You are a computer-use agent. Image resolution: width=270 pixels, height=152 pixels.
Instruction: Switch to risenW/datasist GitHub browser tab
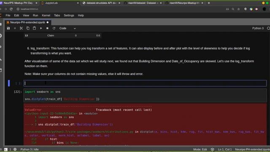click(143, 3)
